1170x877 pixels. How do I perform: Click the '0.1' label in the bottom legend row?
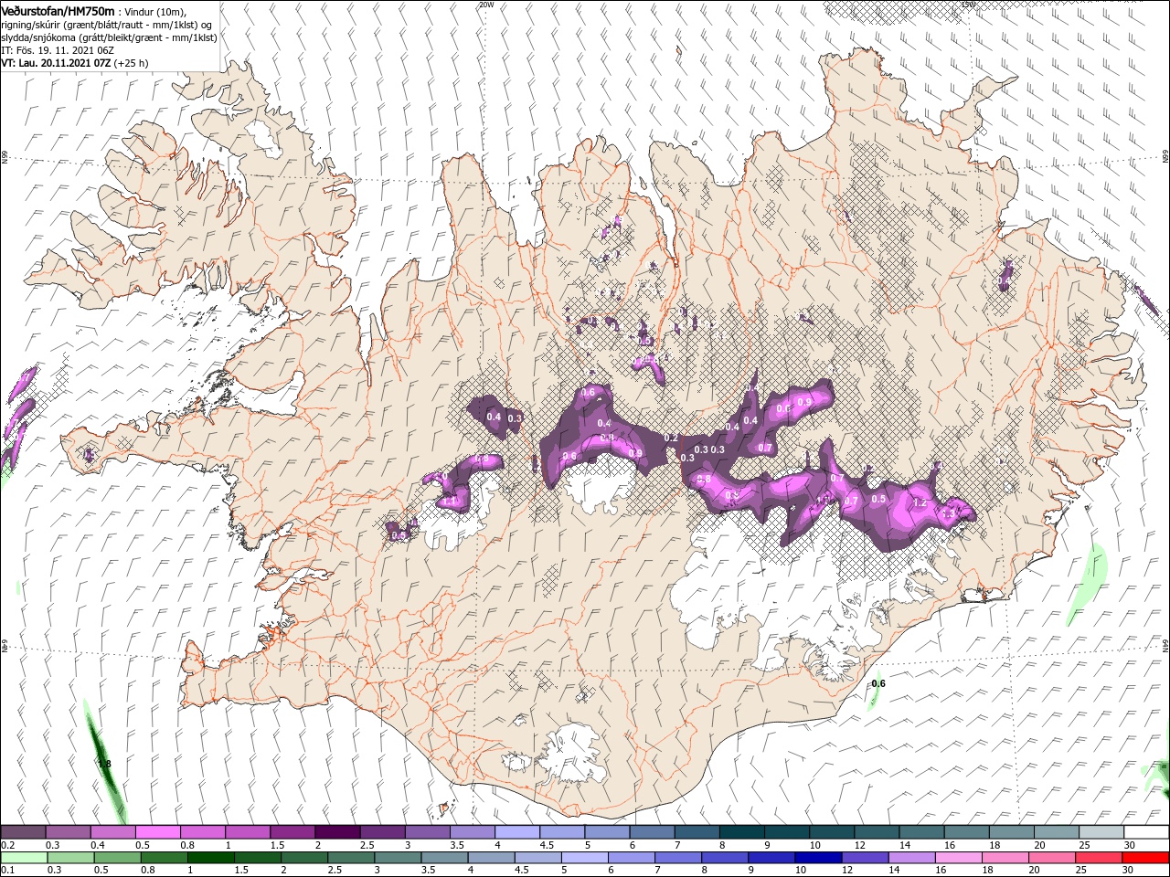[x=7, y=871]
